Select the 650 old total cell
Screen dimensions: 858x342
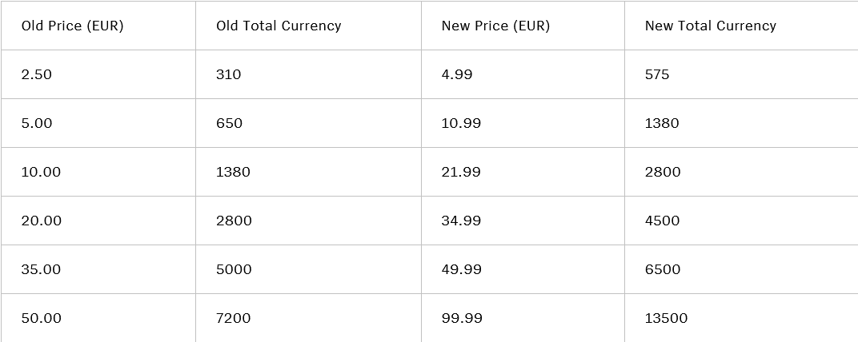tap(229, 123)
